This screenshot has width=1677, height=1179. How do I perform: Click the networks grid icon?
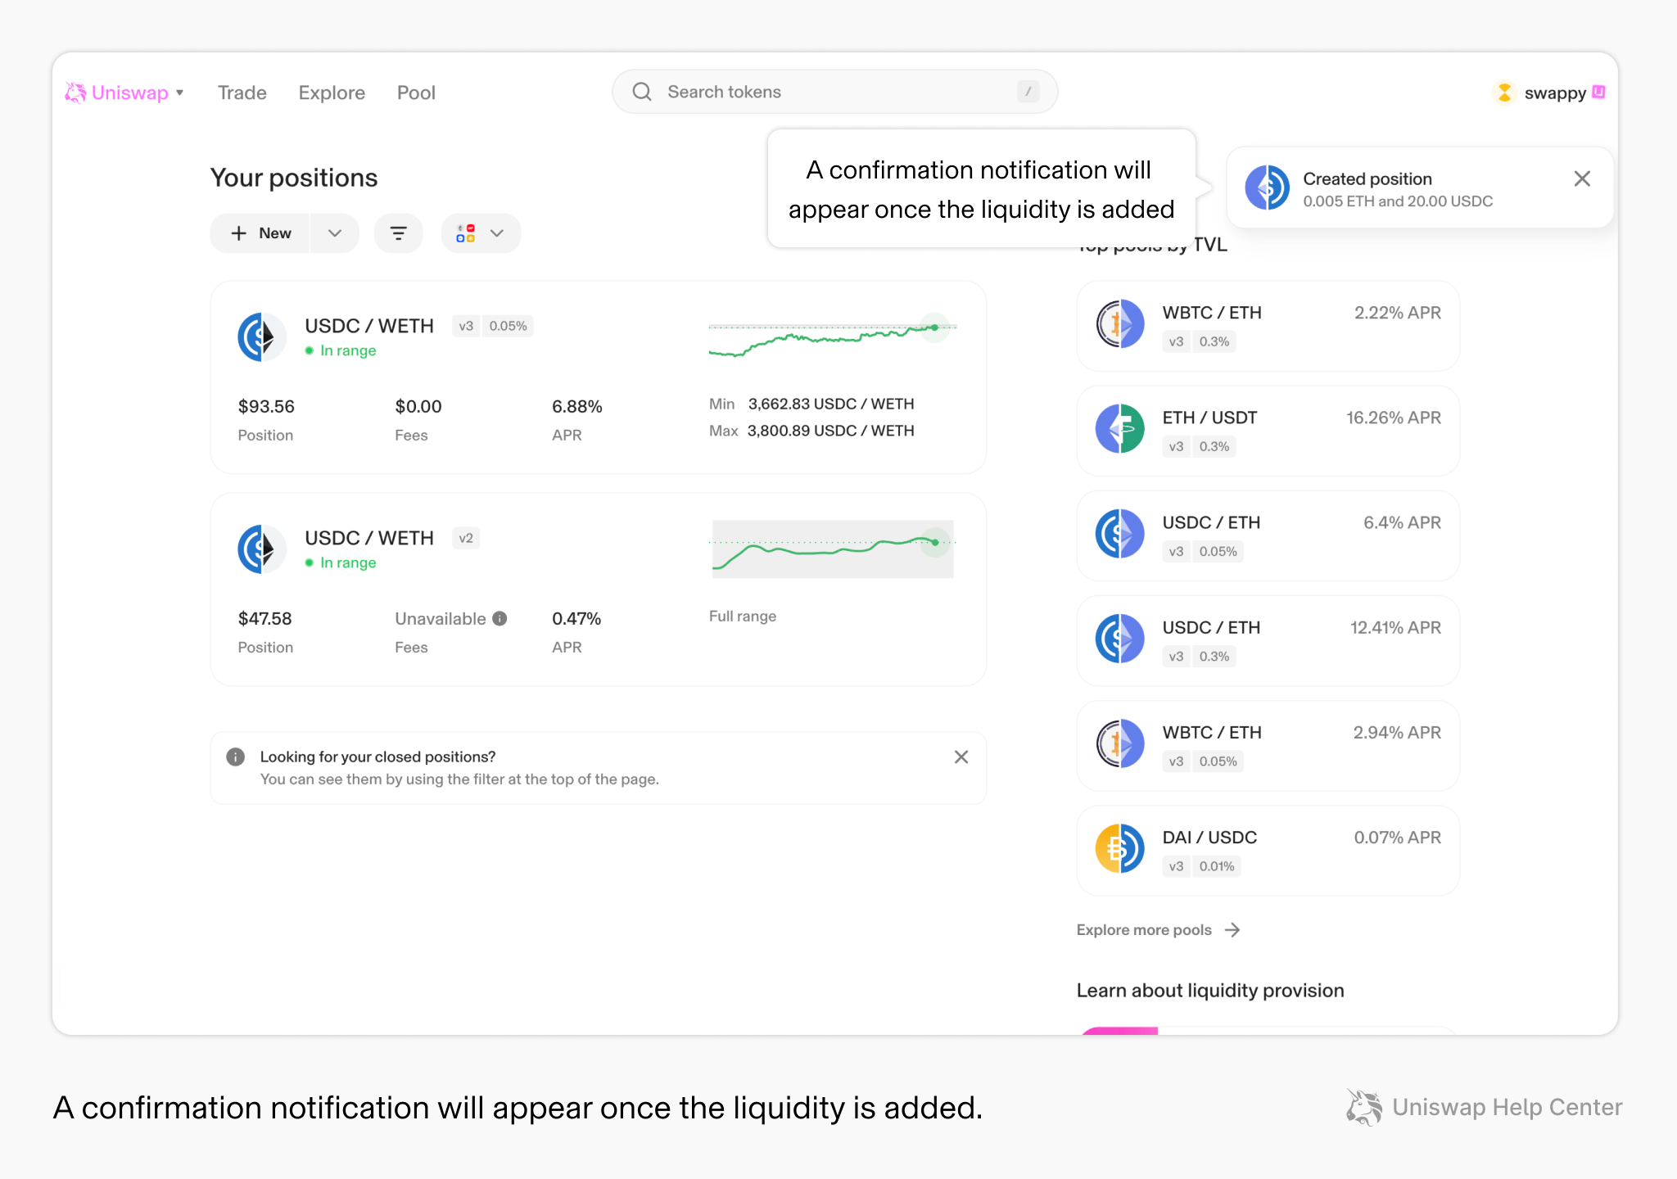[x=465, y=233]
